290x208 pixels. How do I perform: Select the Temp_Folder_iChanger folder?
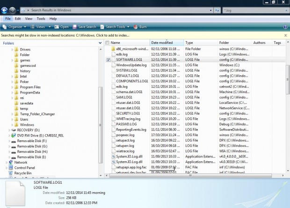[x=37, y=114]
